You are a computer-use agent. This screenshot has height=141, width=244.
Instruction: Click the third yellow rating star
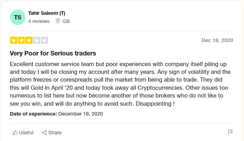point(29,41)
